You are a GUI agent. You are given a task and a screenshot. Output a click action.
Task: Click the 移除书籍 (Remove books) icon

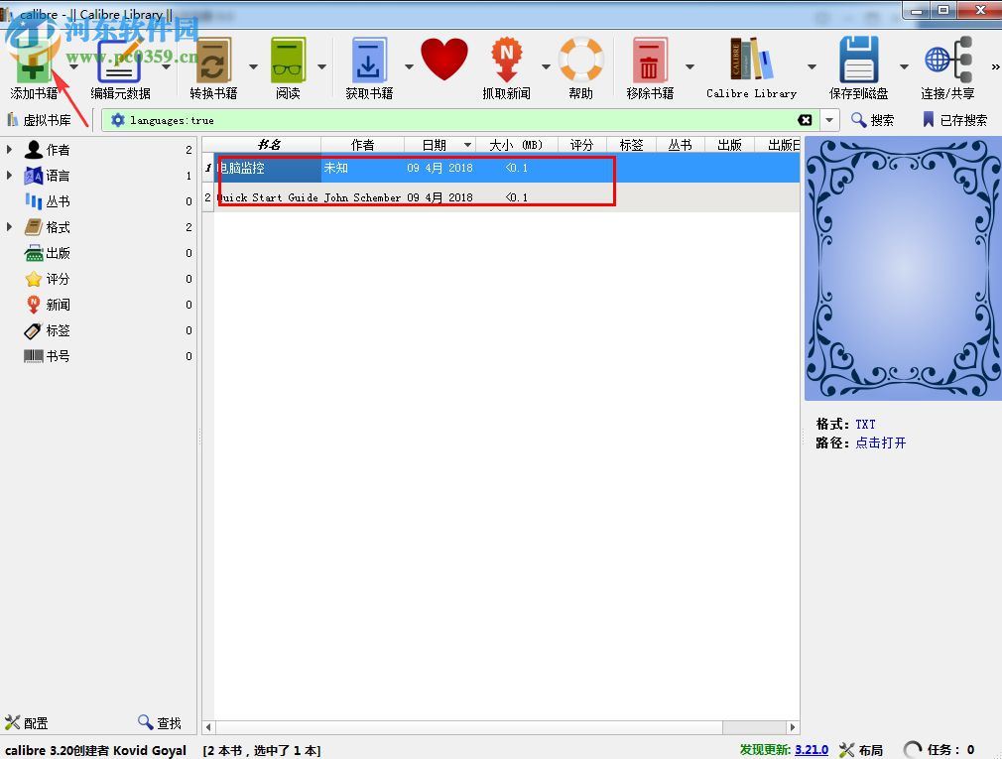(x=650, y=60)
